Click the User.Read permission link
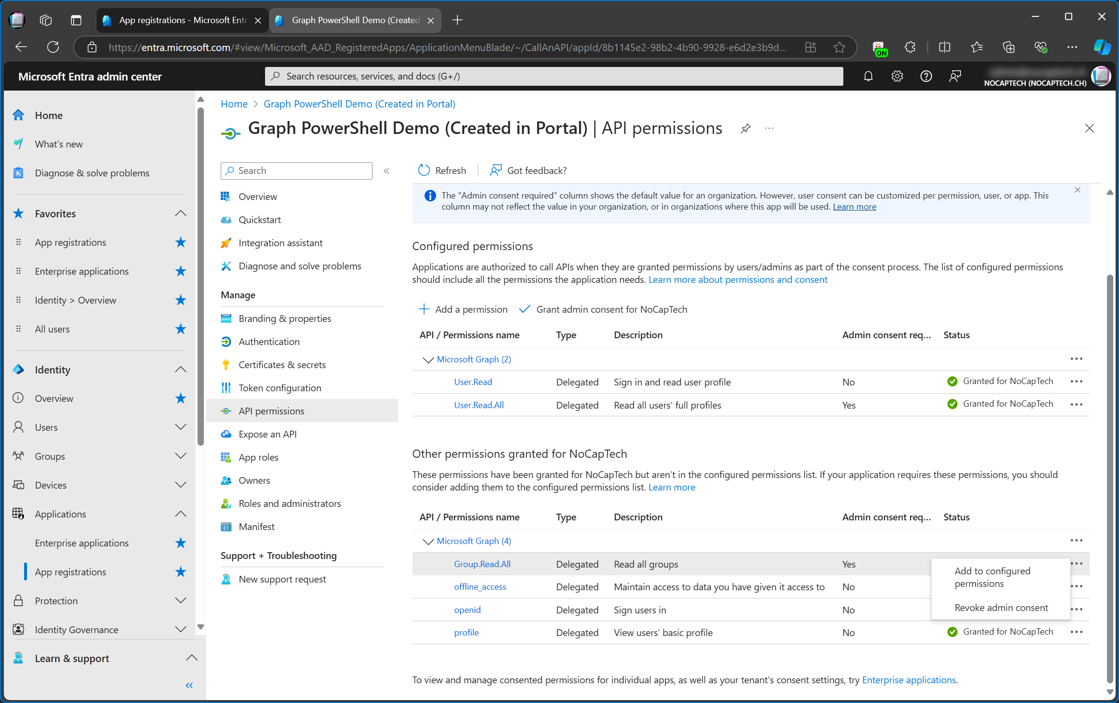 pos(473,382)
